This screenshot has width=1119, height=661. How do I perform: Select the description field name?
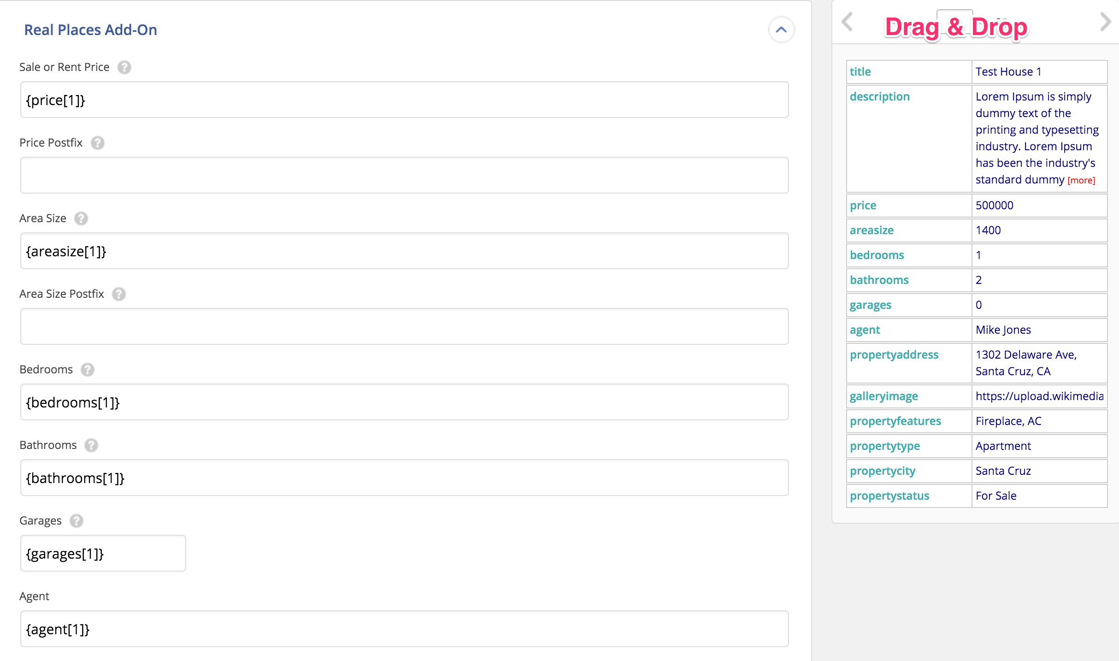[879, 97]
